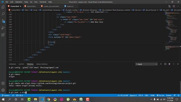Open Windows Action Center notification icon

(x=177, y=99)
